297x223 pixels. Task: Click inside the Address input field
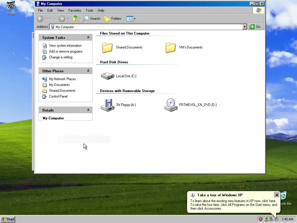[x=146, y=27]
